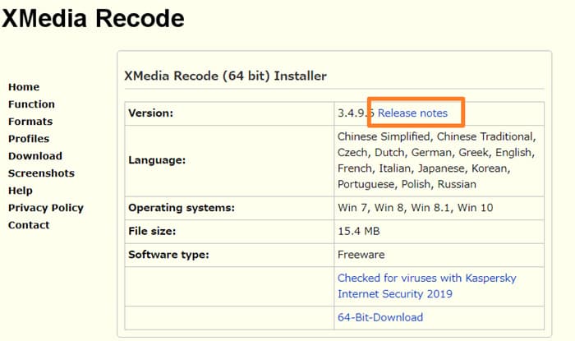Screen dimensions: 575x341
Task: Open the Download page from sidebar
Action: point(34,156)
